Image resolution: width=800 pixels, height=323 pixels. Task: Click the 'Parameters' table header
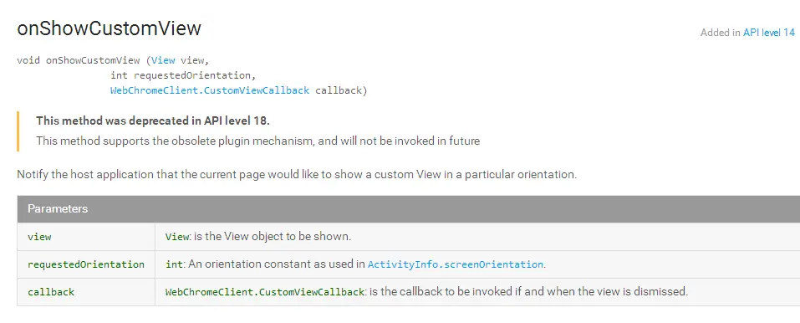click(x=408, y=208)
